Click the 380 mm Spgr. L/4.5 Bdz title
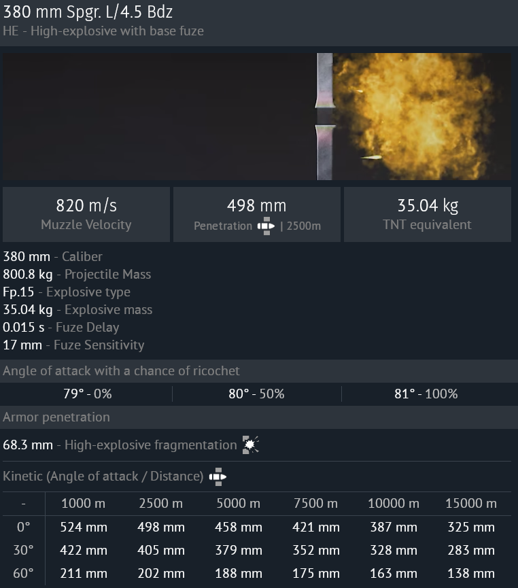The image size is (518, 588). [x=88, y=13]
